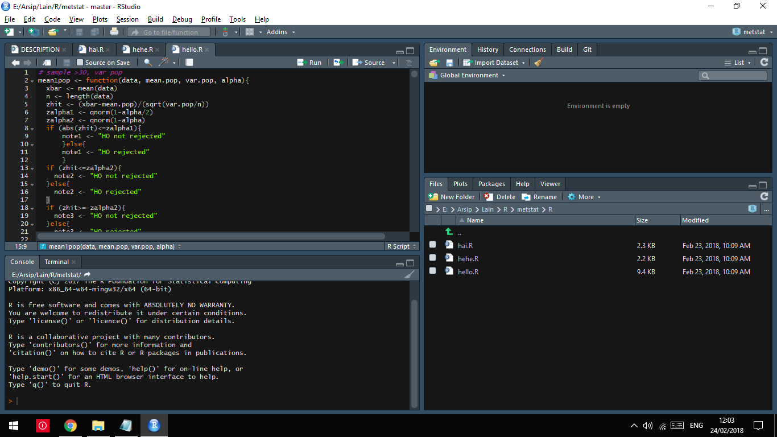Check the box next to hello.R
The image size is (777, 437).
coord(432,271)
